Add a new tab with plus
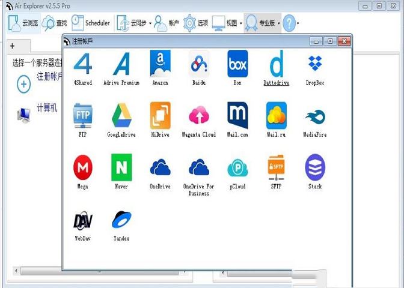The image size is (404, 288). tap(12, 46)
